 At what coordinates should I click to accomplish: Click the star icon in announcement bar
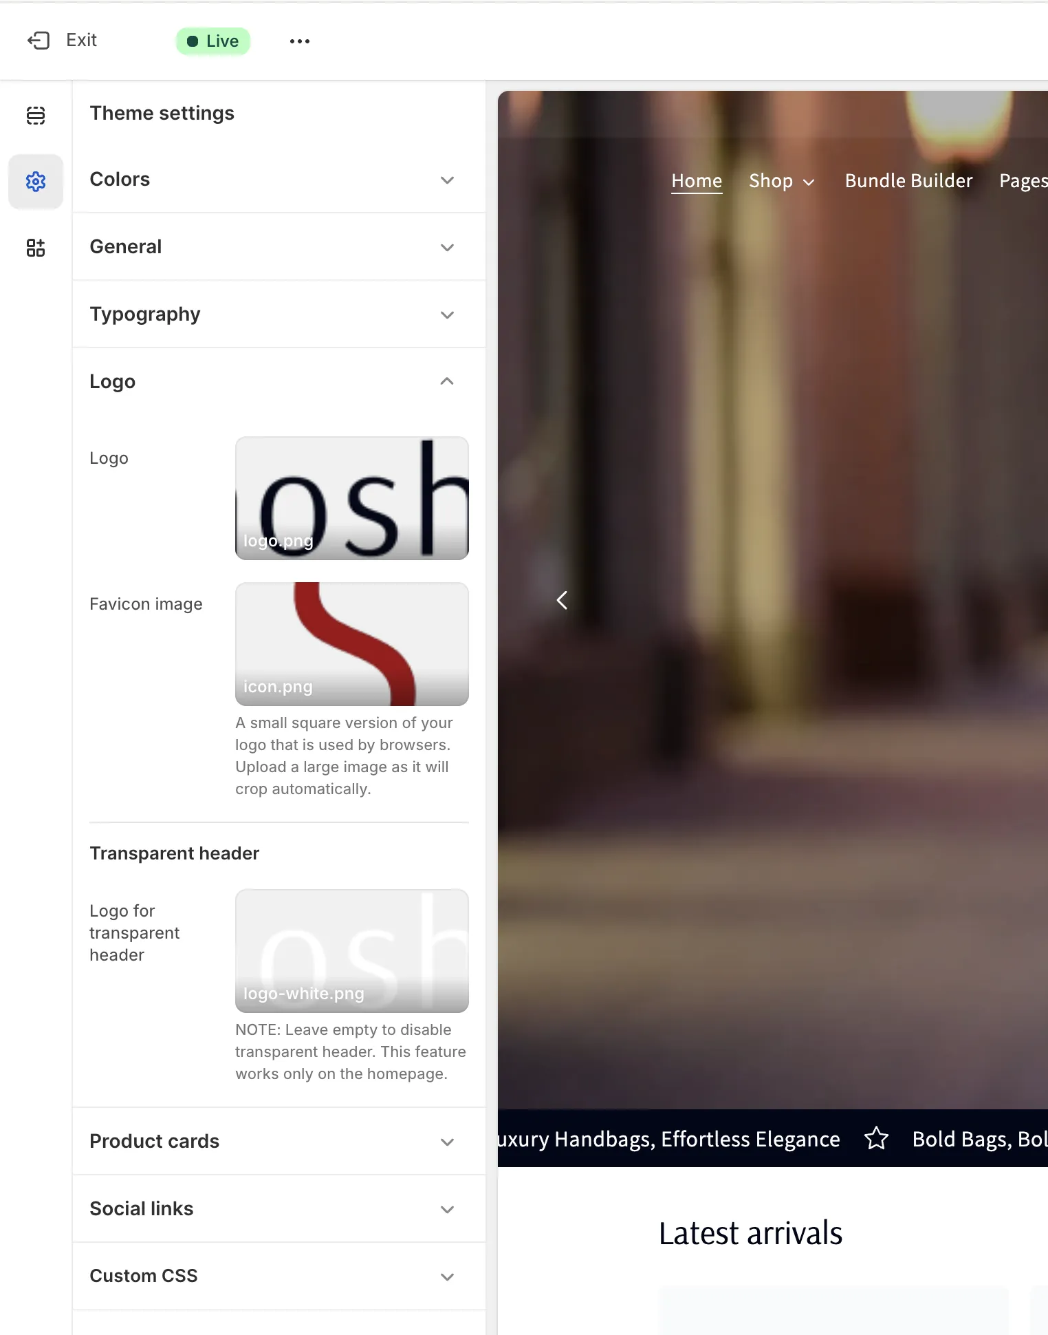point(876,1138)
